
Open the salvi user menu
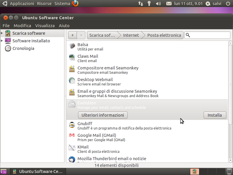[213, 3]
